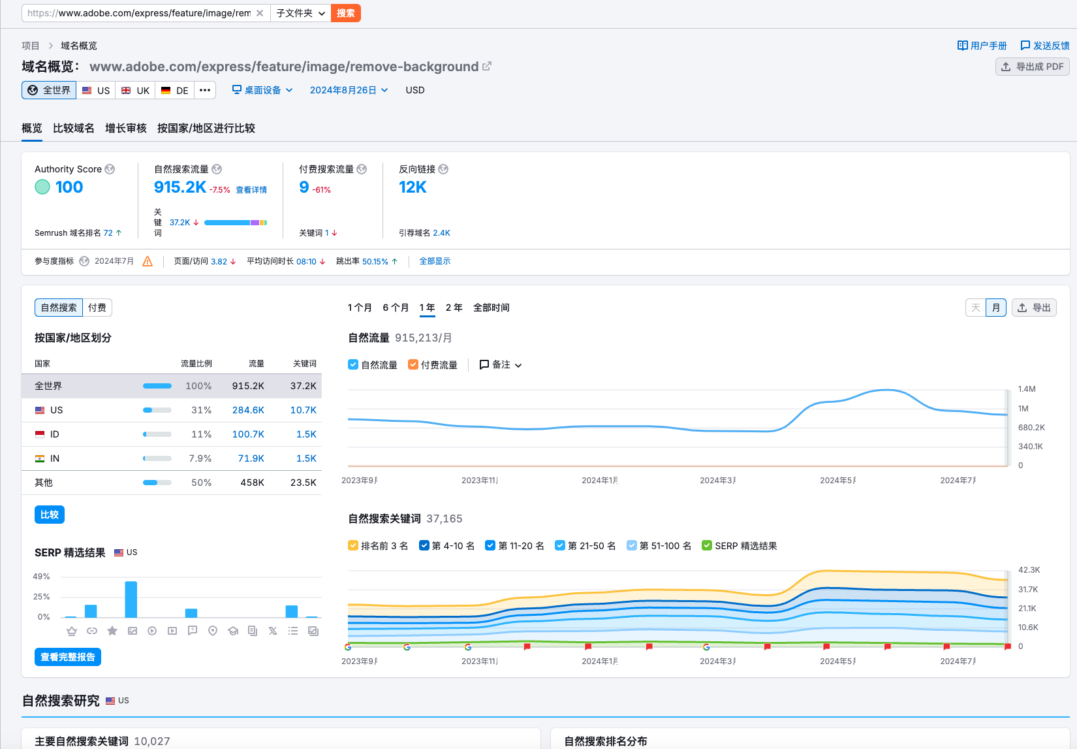Toggle the 付费流量 checkbox
1077x749 pixels.
[x=413, y=364]
